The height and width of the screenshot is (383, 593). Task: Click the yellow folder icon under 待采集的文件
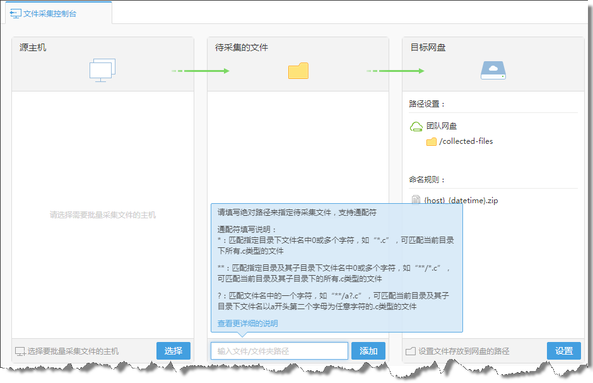[x=298, y=71]
